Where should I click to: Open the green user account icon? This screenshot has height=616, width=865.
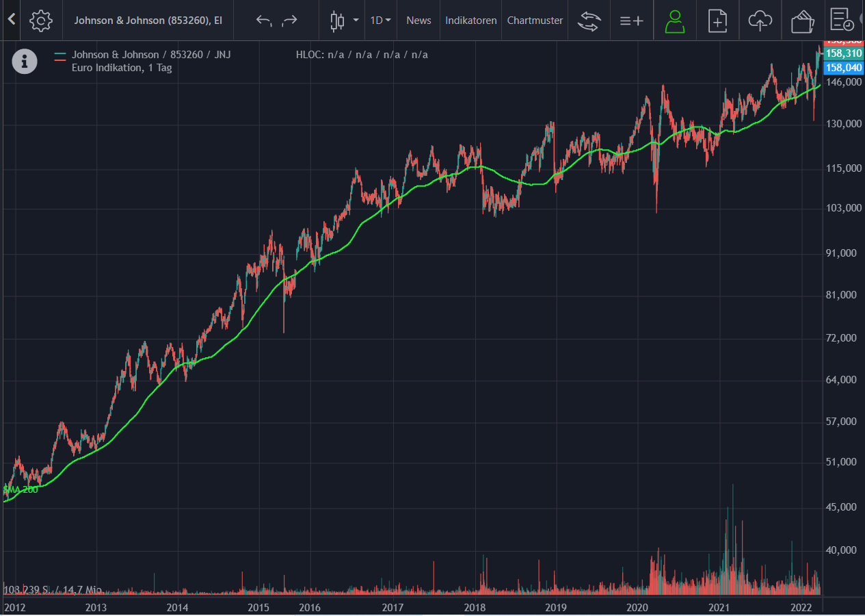(x=674, y=21)
